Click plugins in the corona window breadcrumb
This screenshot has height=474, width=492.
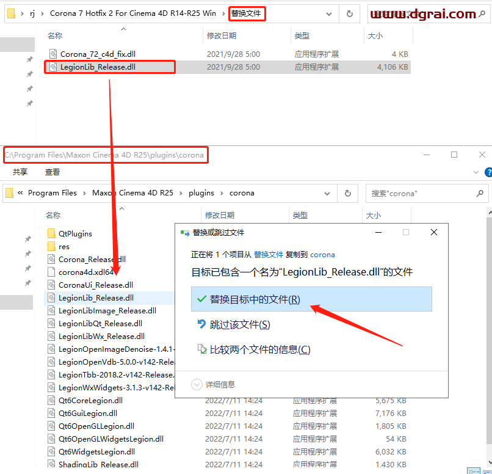[x=201, y=193]
